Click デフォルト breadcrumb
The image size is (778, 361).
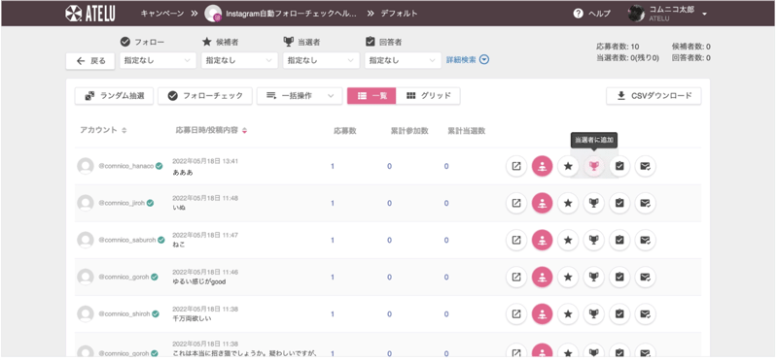tap(399, 14)
